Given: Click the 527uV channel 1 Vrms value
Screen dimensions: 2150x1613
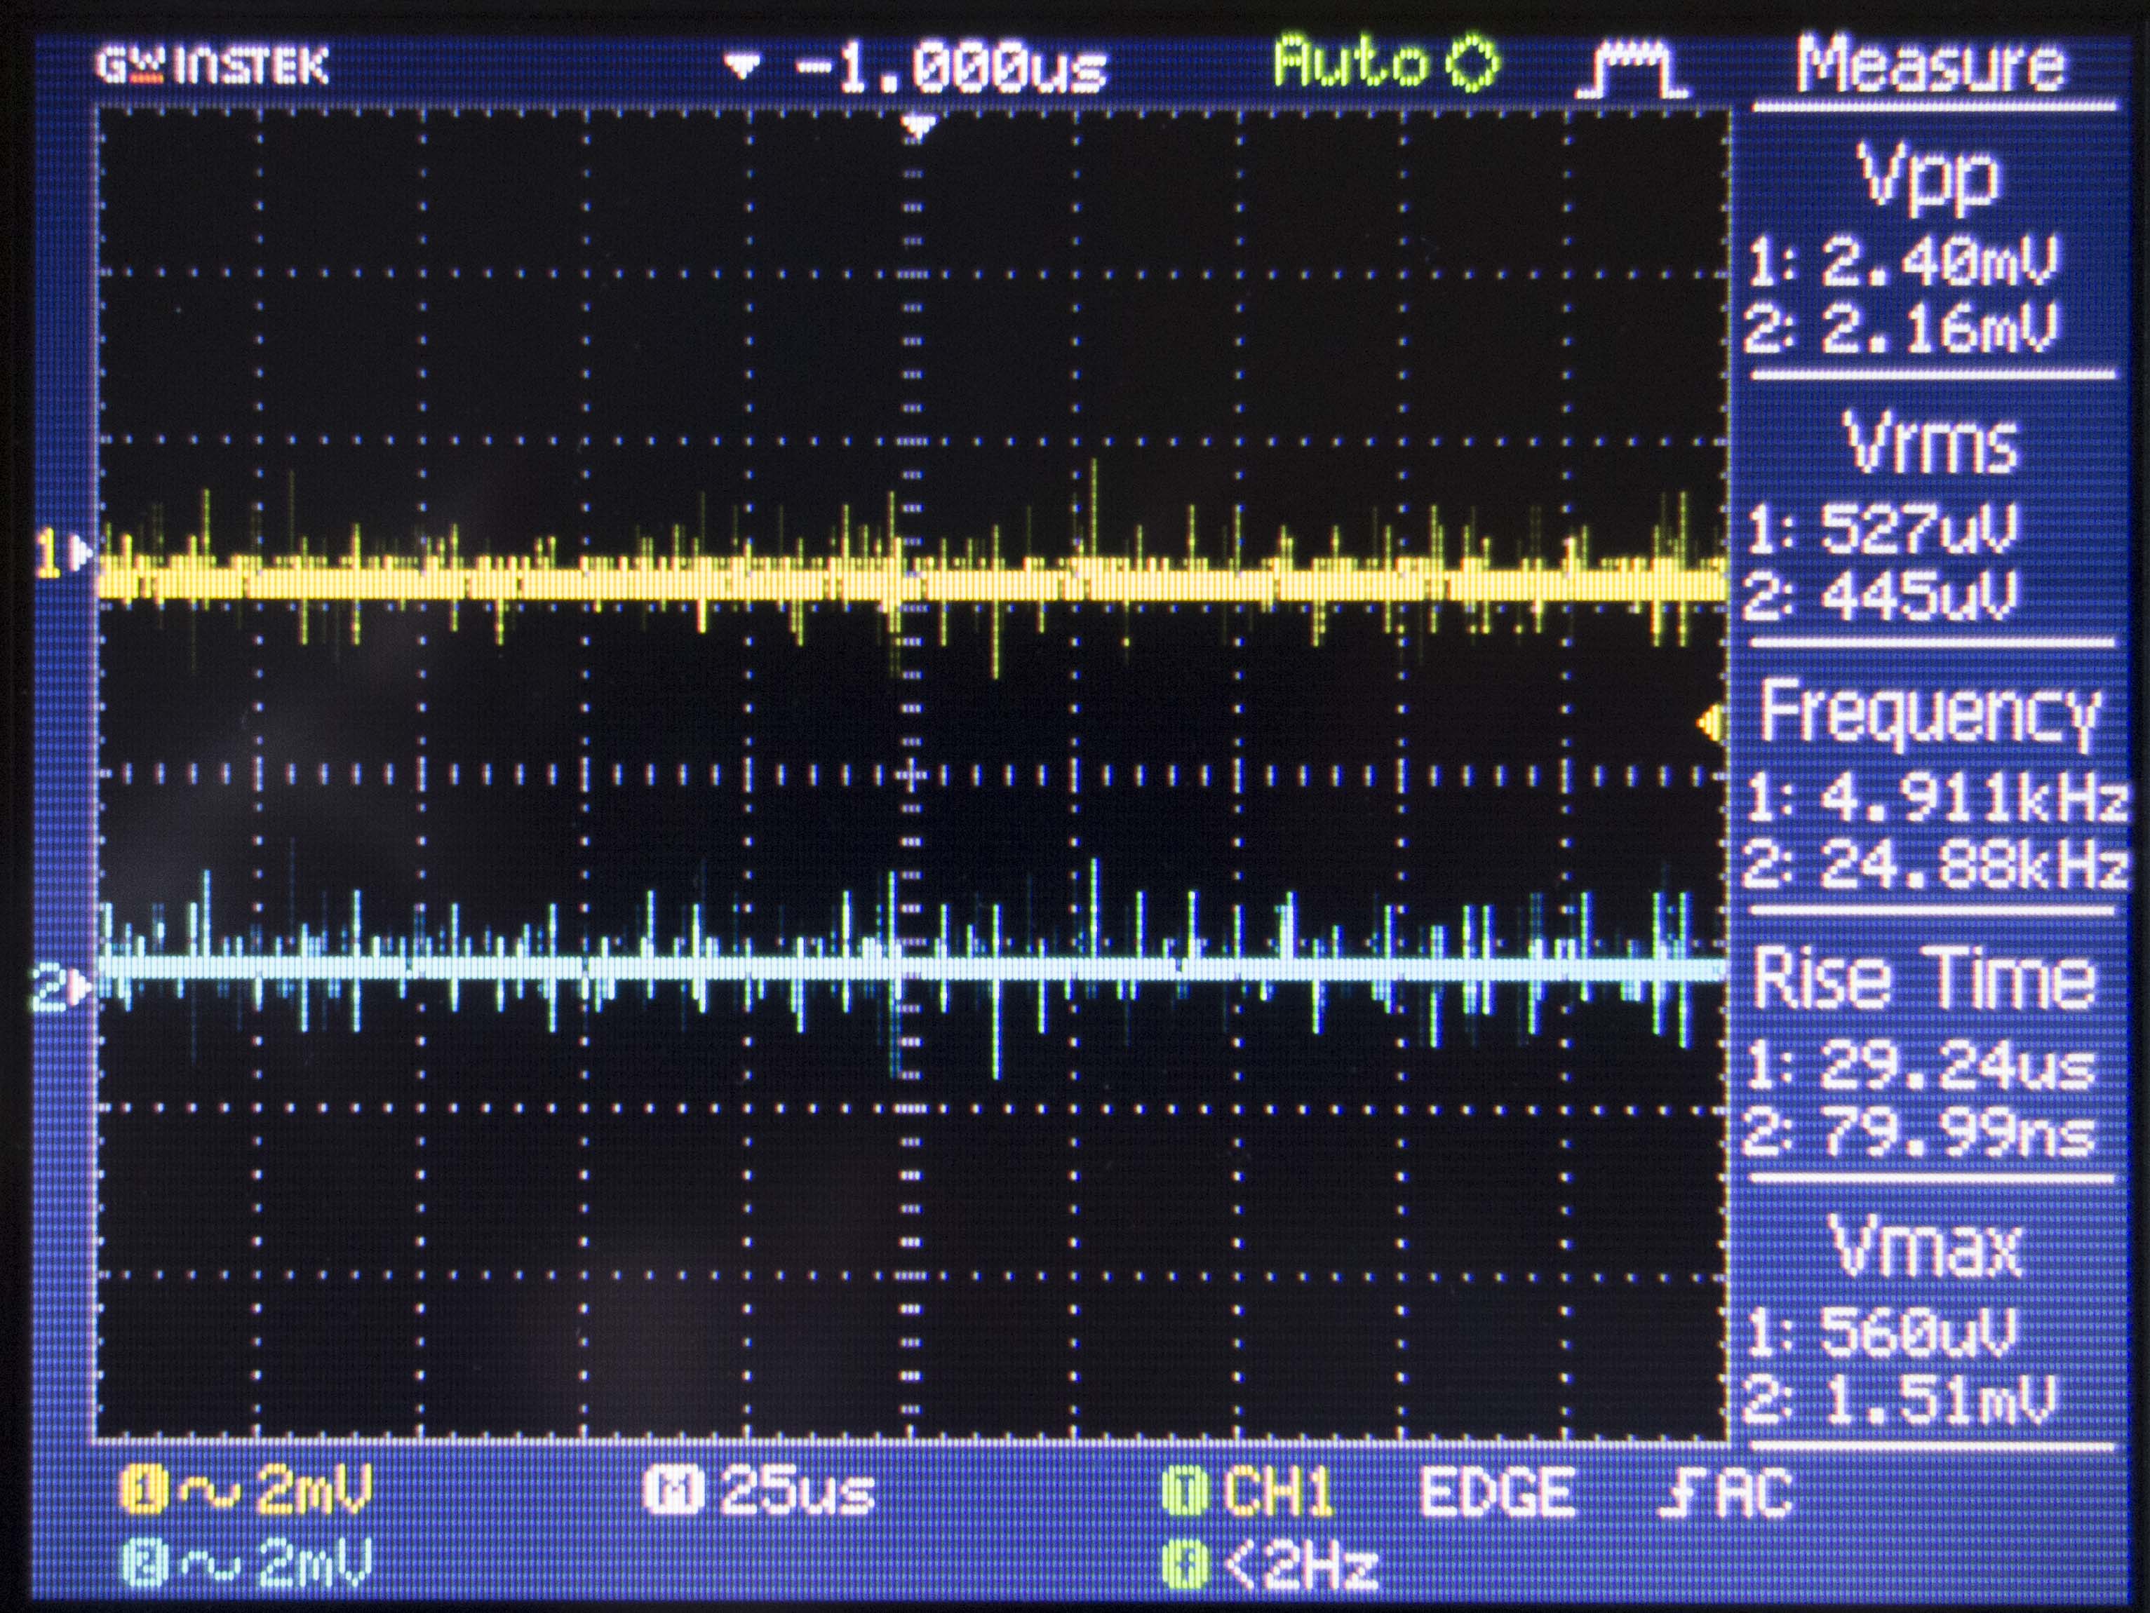Looking at the screenshot, I should click(1920, 529).
